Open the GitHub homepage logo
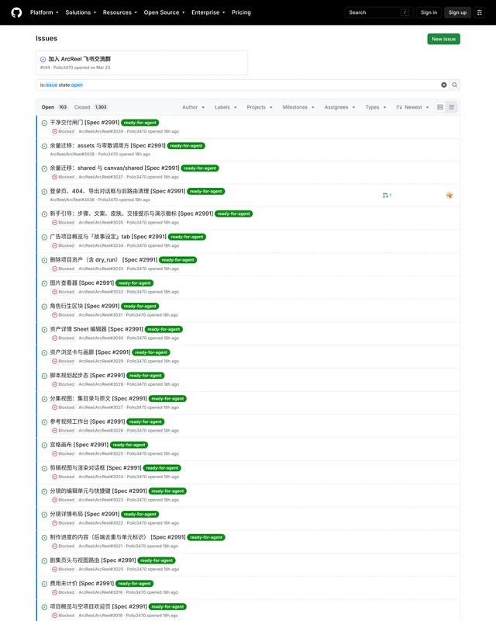Image resolution: width=496 pixels, height=621 pixels. coord(16,12)
